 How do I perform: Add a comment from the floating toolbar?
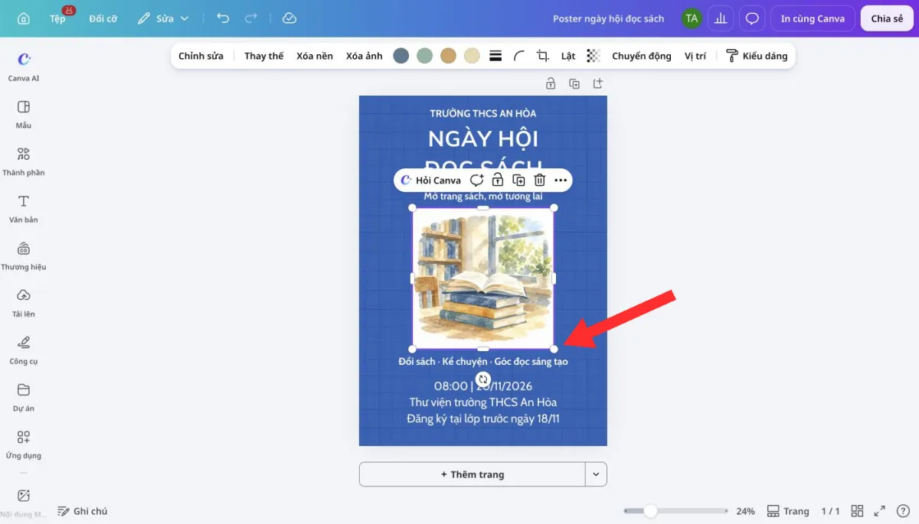click(477, 181)
